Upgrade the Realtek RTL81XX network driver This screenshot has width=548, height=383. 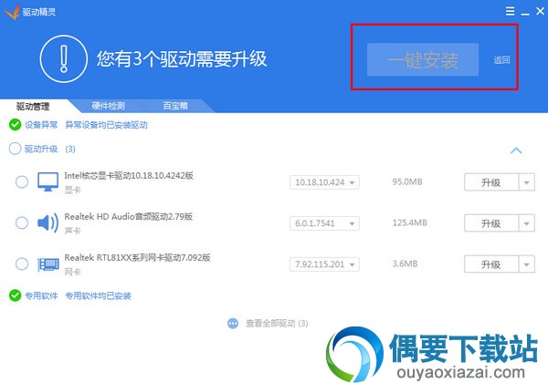click(x=491, y=264)
